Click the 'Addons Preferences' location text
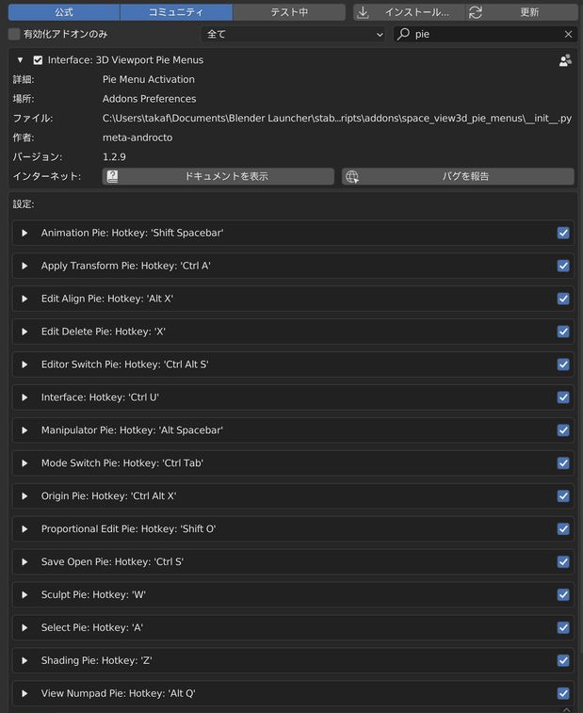 click(x=149, y=99)
